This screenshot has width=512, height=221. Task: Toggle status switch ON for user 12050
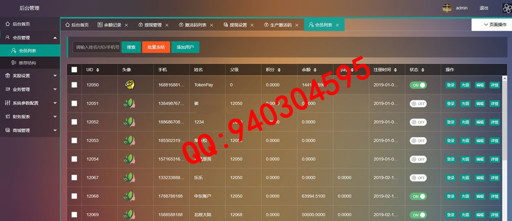pos(418,85)
